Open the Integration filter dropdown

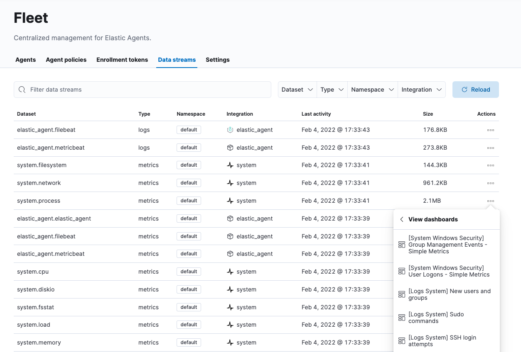tap(421, 89)
